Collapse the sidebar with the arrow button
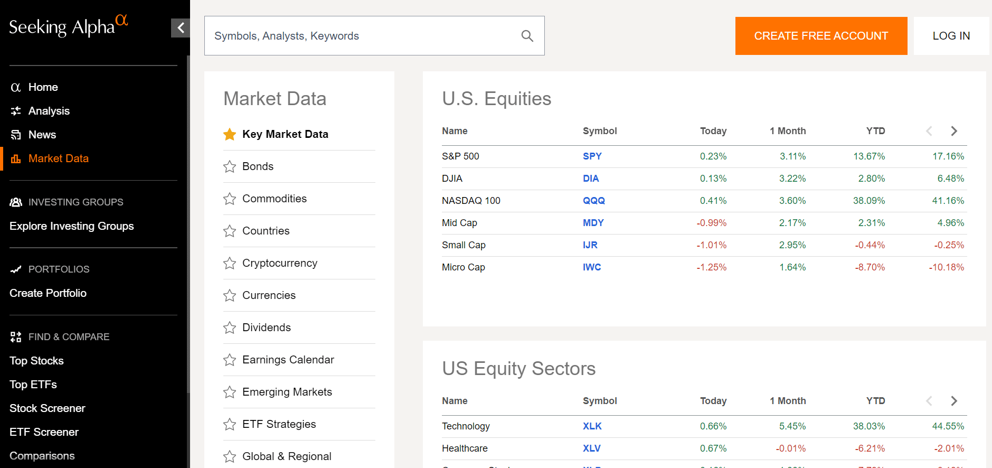 click(x=181, y=28)
